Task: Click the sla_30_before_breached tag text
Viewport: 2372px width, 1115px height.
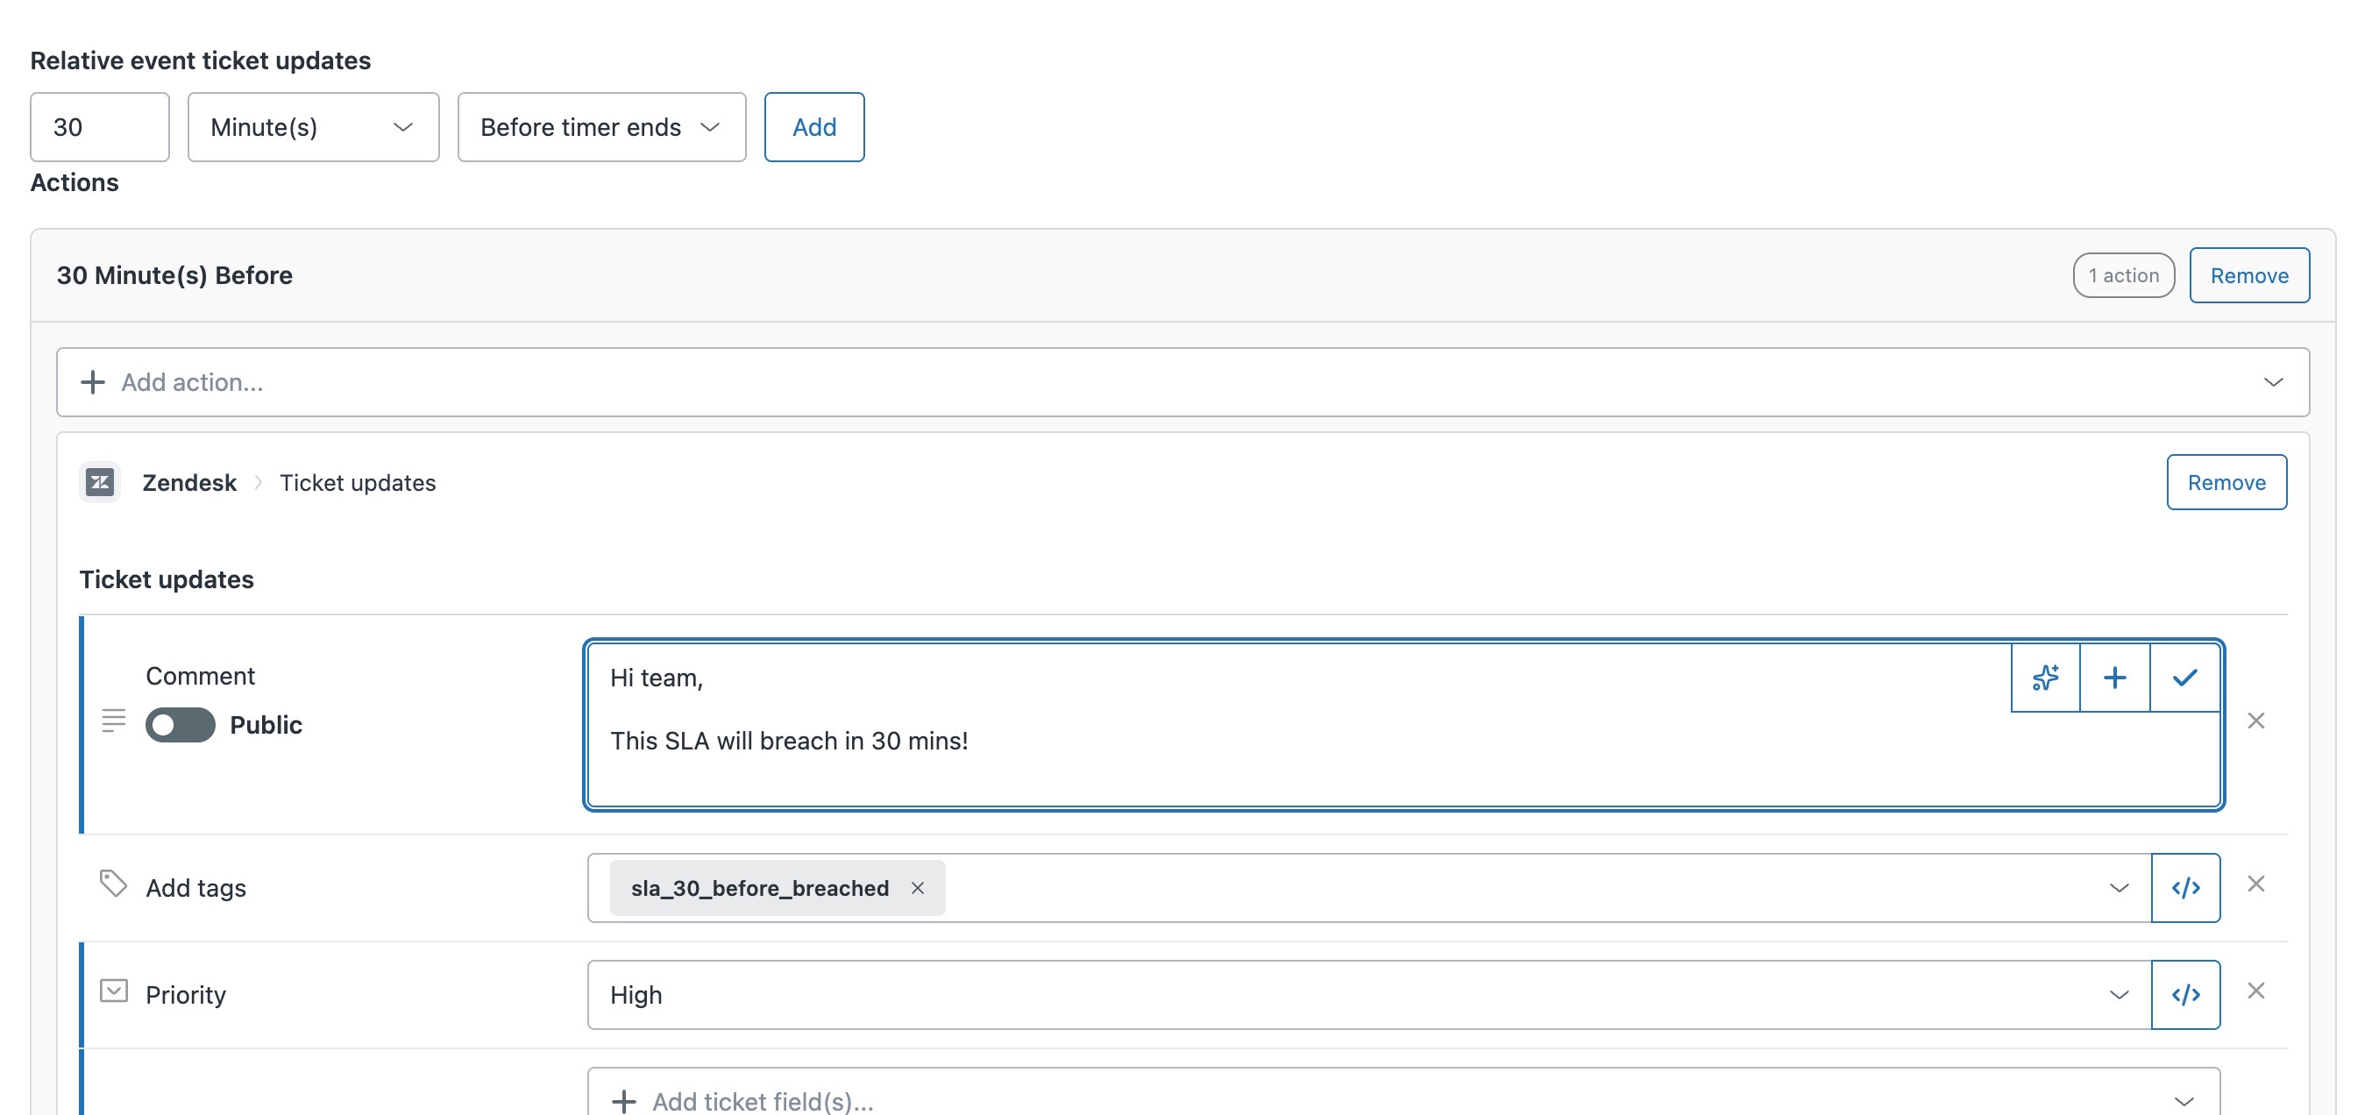Action: point(760,888)
